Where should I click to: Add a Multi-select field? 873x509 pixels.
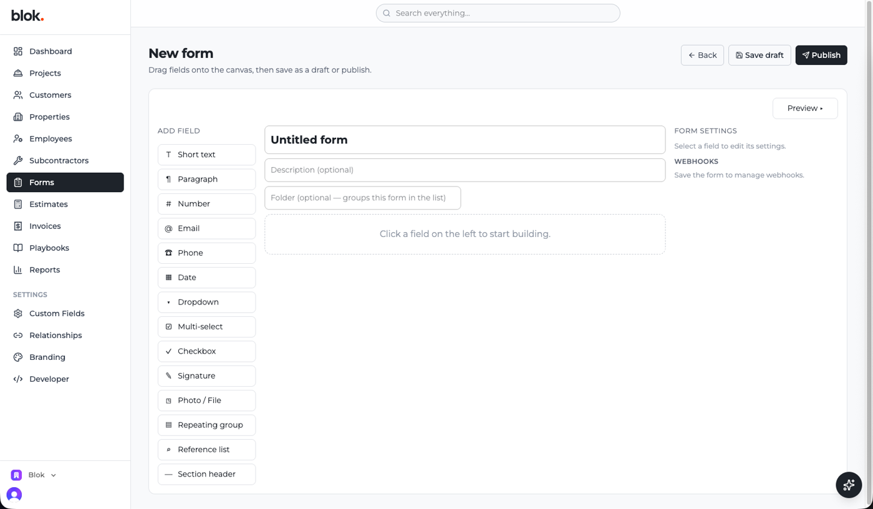pyautogui.click(x=206, y=327)
